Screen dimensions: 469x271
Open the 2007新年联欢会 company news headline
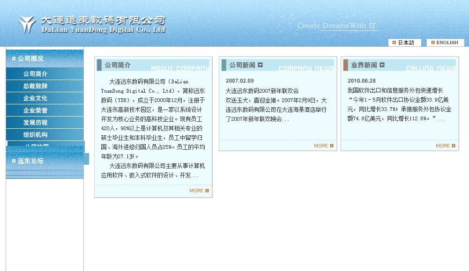tap(262, 91)
